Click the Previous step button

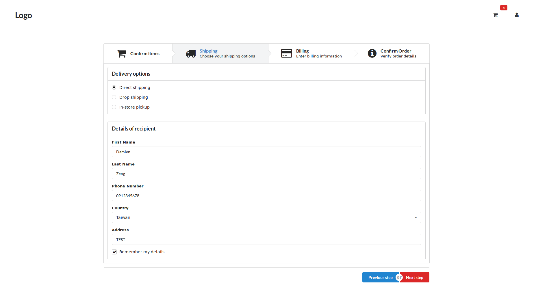(380, 277)
